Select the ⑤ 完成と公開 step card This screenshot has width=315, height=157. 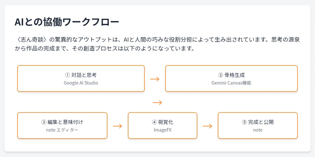pyautogui.click(x=258, y=126)
